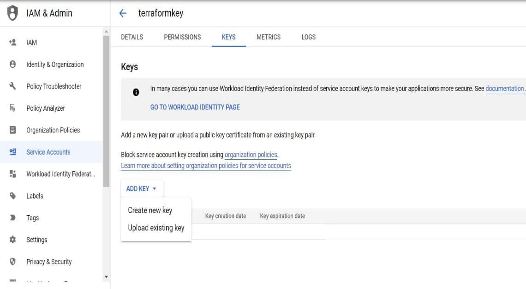Image resolution: width=526 pixels, height=289 pixels.
Task: Click the Keys section heading
Action: 130,67
